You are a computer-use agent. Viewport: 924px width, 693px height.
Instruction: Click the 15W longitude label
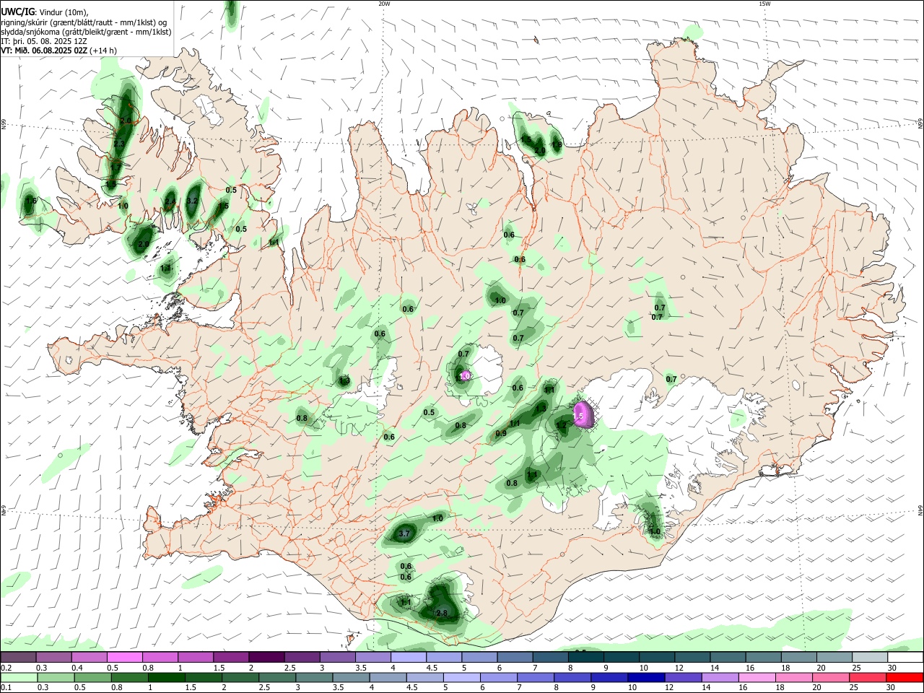click(x=764, y=4)
